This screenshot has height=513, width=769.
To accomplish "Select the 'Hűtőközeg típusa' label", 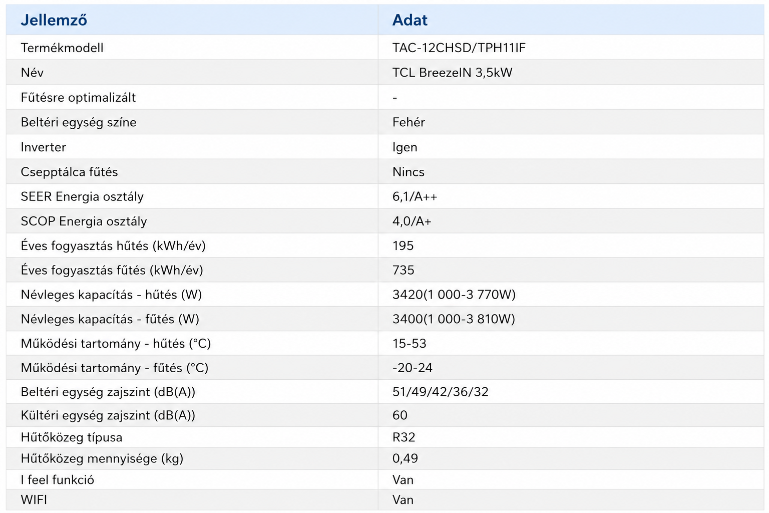I will click(x=72, y=437).
